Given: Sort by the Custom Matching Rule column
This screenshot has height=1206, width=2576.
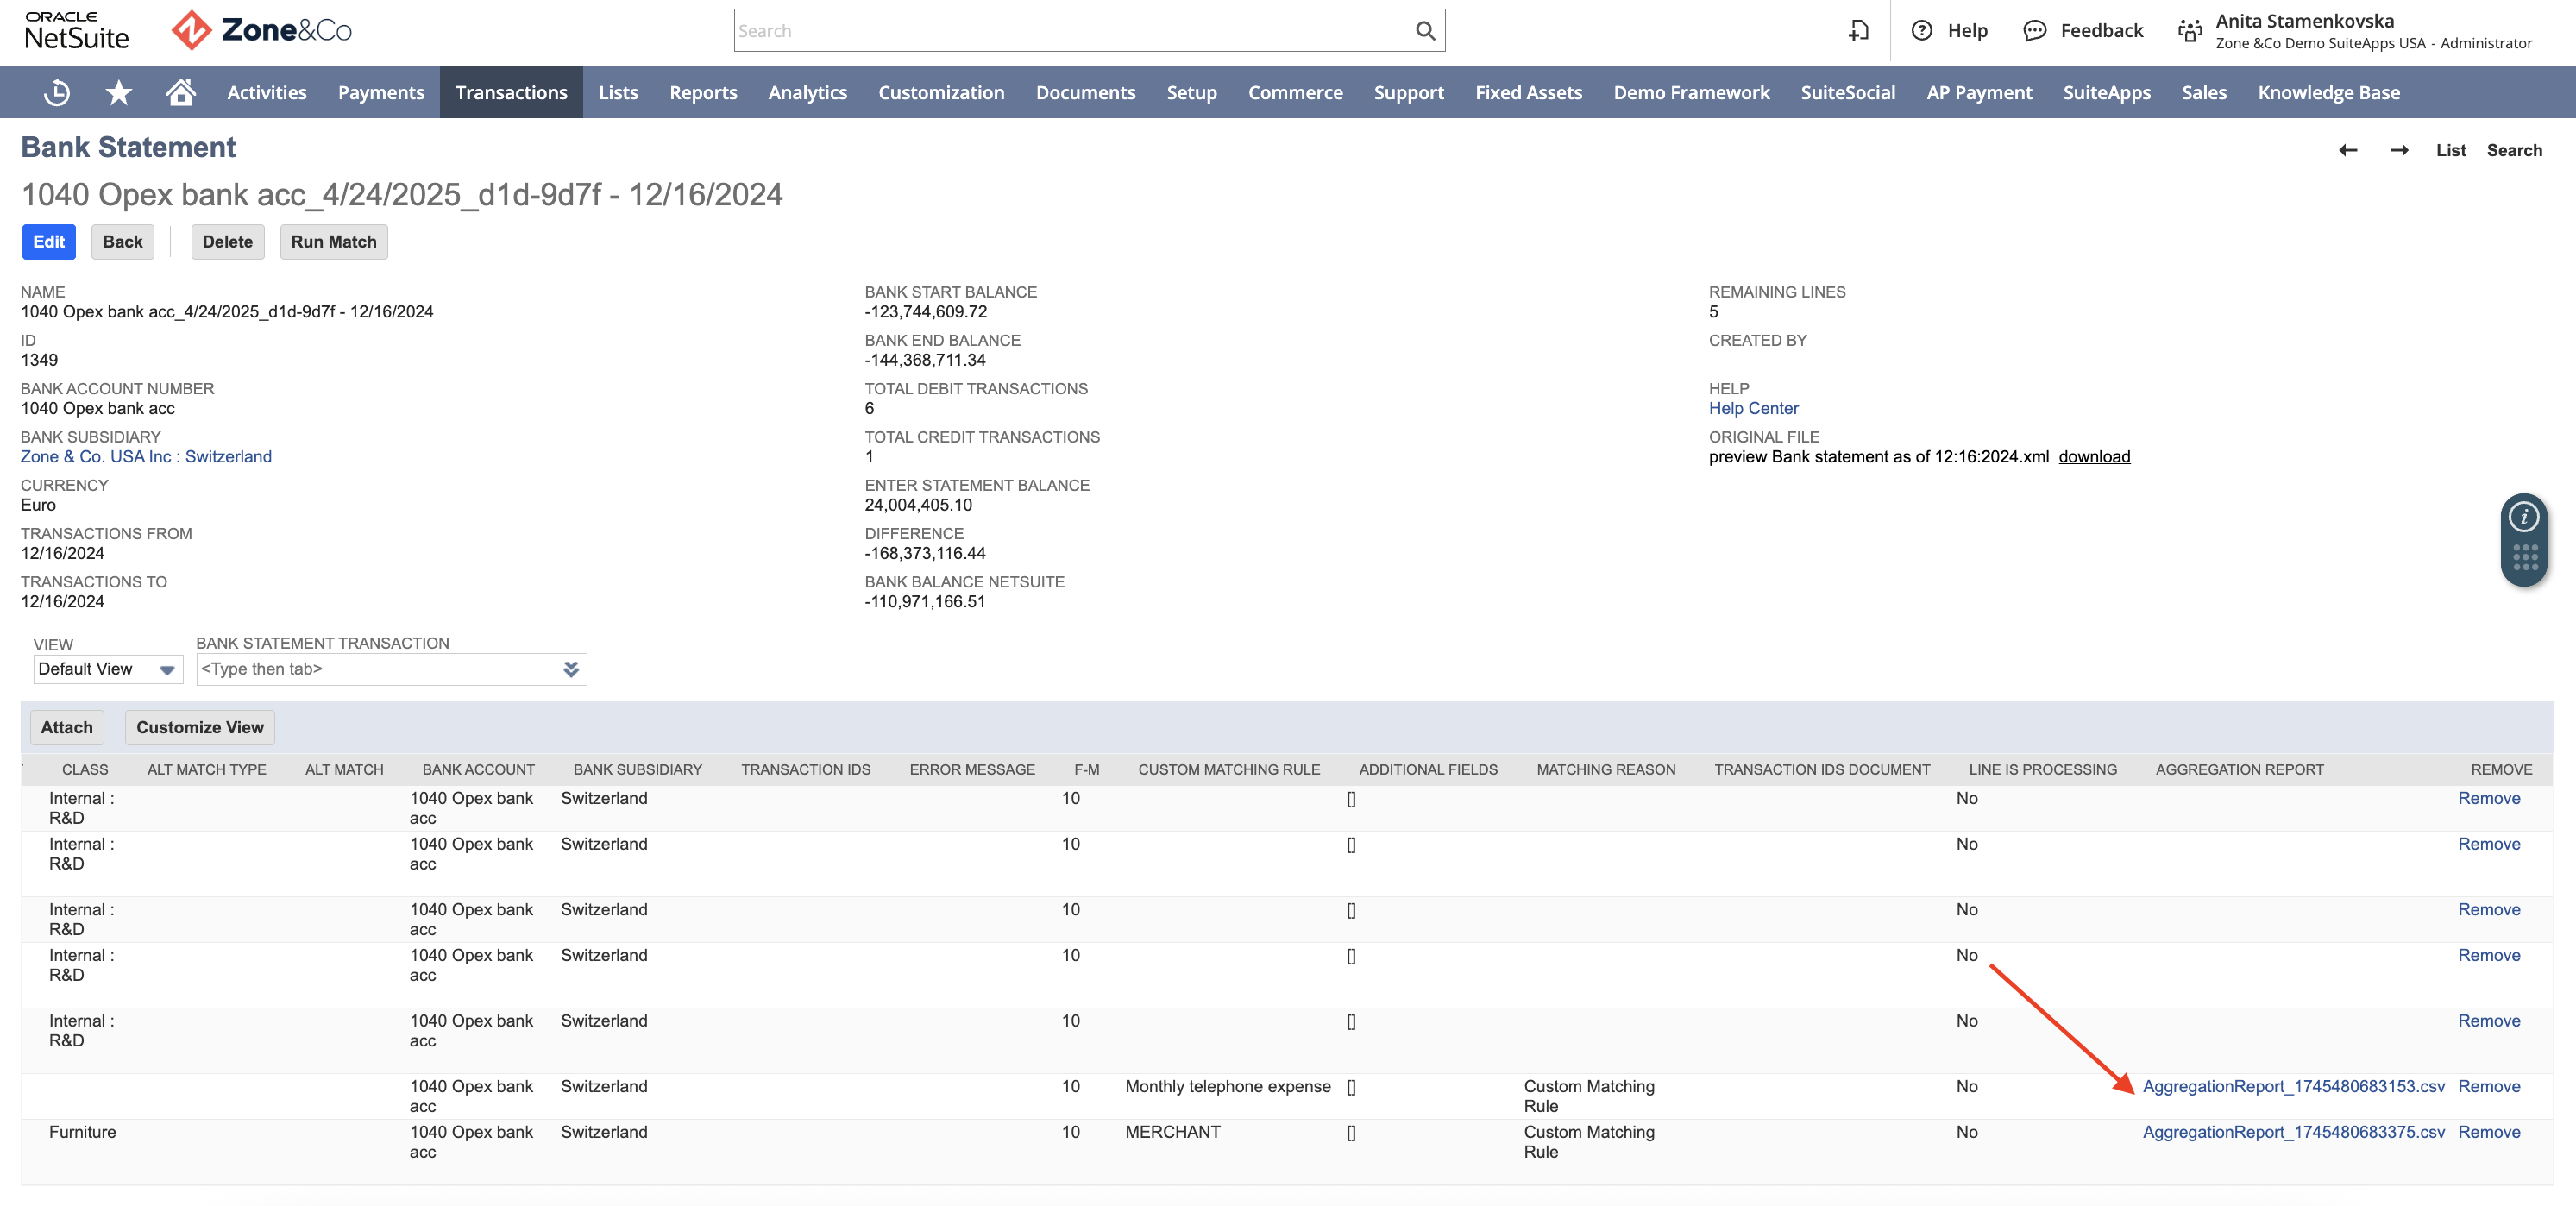Looking at the screenshot, I should (1228, 770).
